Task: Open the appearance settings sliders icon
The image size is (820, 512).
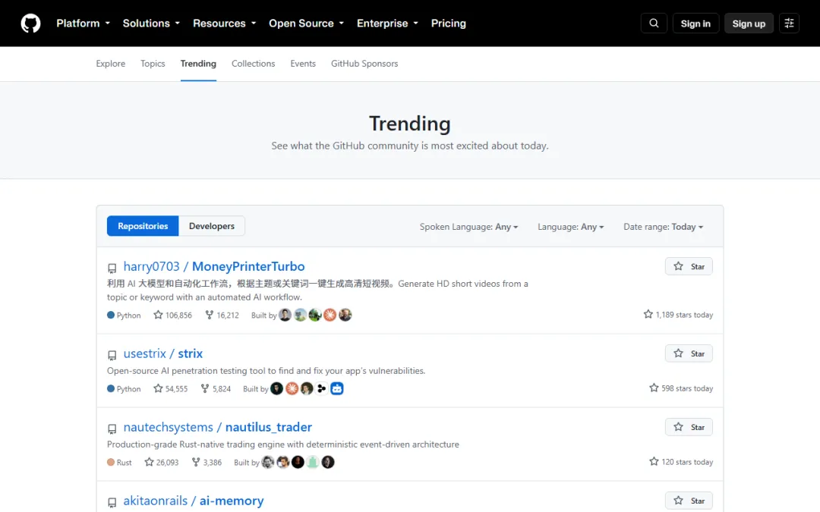Action: pyautogui.click(x=789, y=24)
